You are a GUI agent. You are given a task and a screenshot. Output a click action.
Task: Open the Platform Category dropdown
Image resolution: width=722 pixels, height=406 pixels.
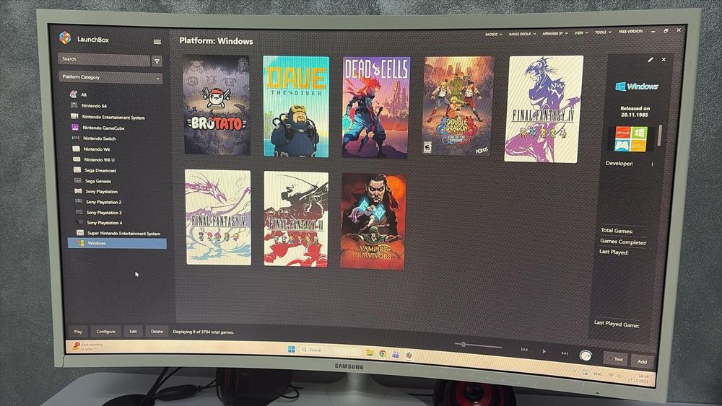click(110, 77)
